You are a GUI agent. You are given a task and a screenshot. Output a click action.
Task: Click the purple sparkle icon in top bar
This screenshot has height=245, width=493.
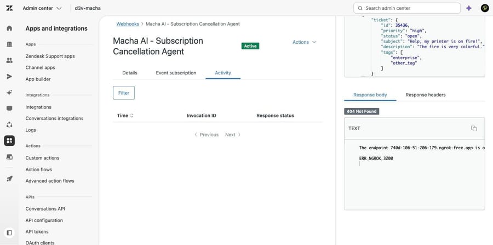[469, 8]
